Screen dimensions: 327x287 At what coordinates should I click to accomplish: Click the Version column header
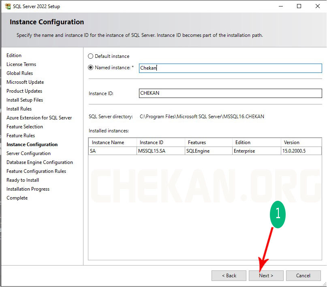tap(301, 142)
